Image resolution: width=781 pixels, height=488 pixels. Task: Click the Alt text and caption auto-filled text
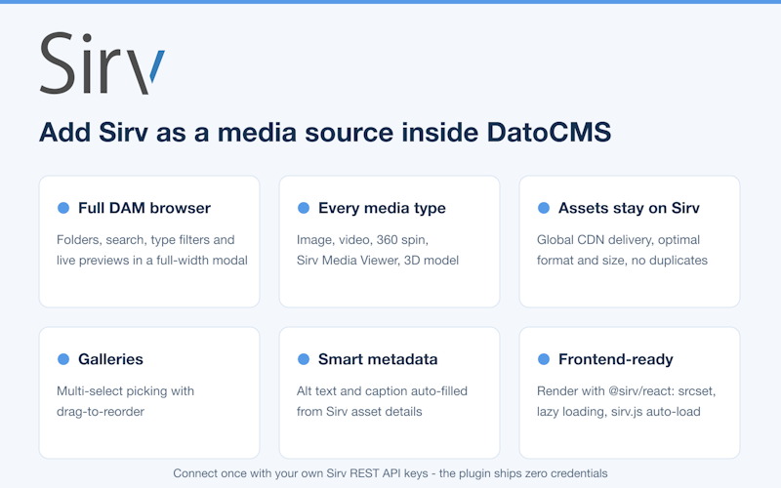tap(382, 401)
